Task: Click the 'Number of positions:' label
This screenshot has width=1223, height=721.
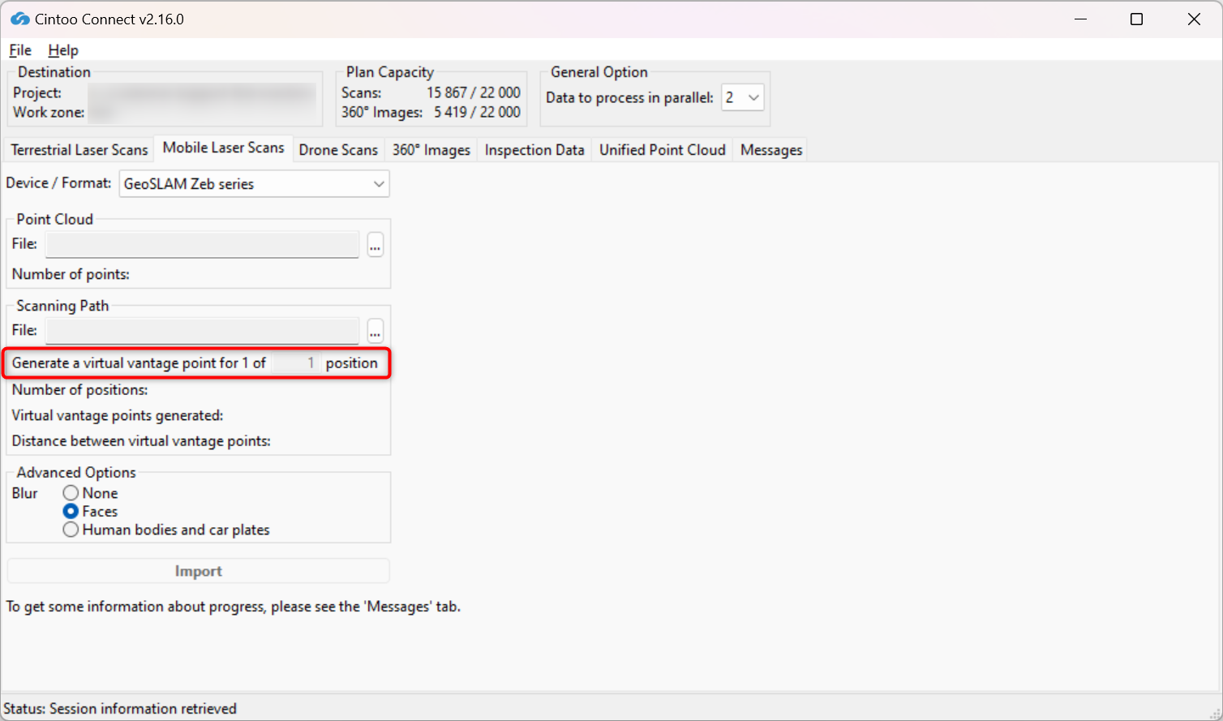Action: coord(79,390)
